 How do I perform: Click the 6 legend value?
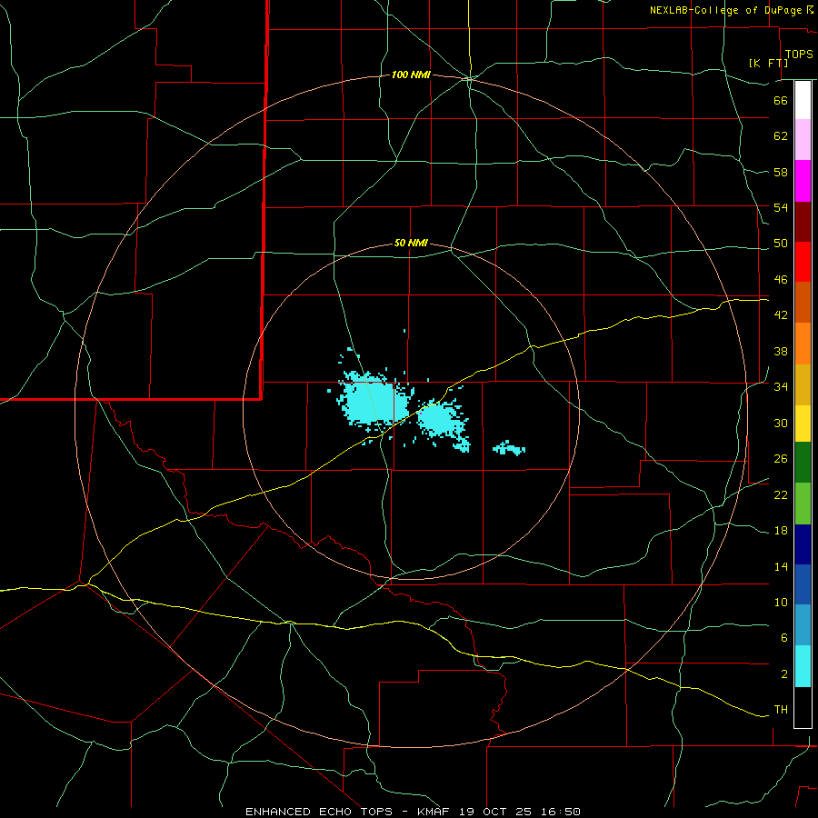click(784, 638)
